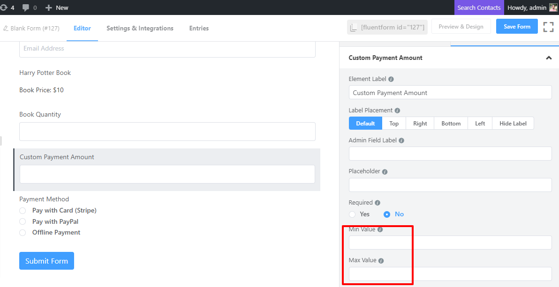Collapse the Custom Payment Amount section
The width and height of the screenshot is (559, 287).
pos(548,58)
